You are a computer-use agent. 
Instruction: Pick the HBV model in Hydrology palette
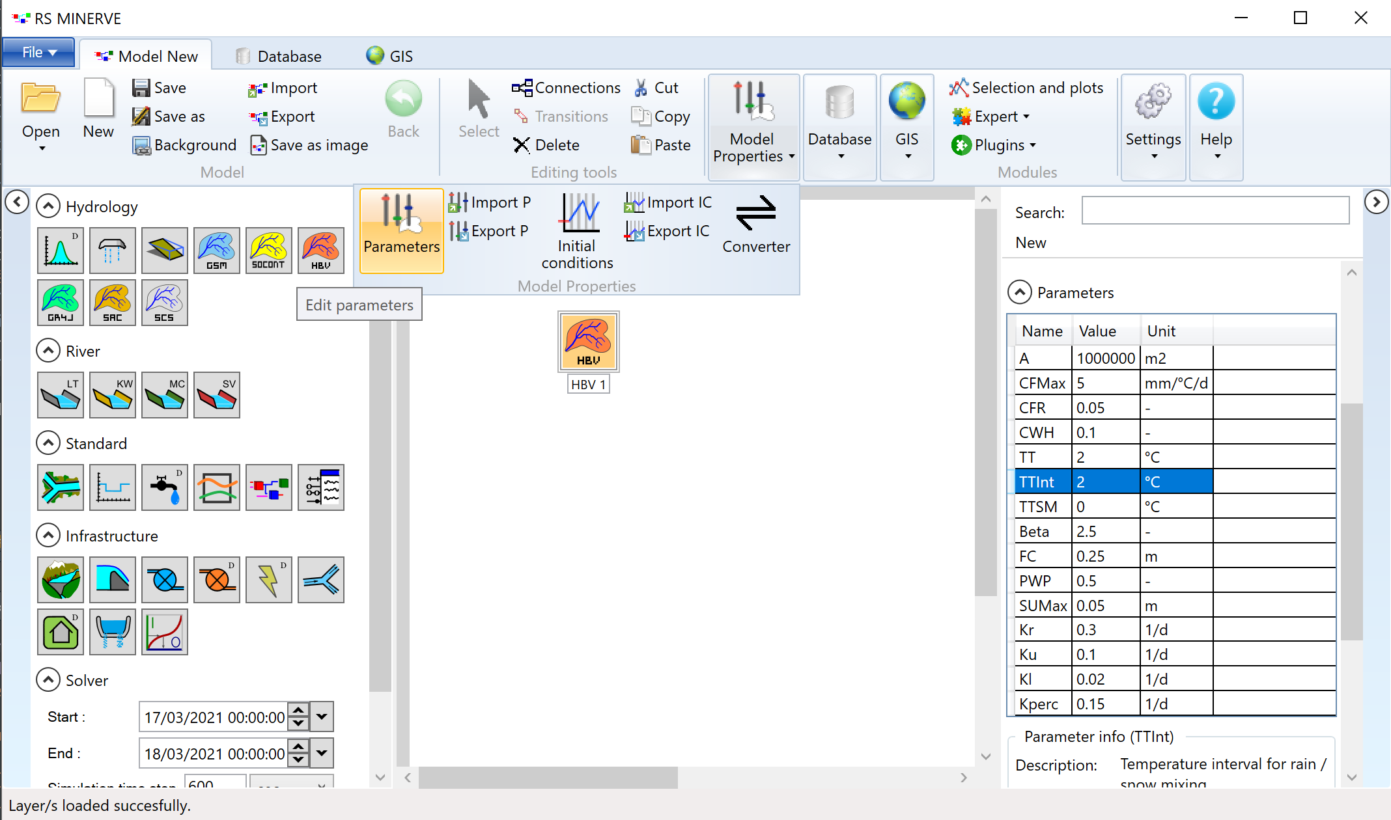320,250
